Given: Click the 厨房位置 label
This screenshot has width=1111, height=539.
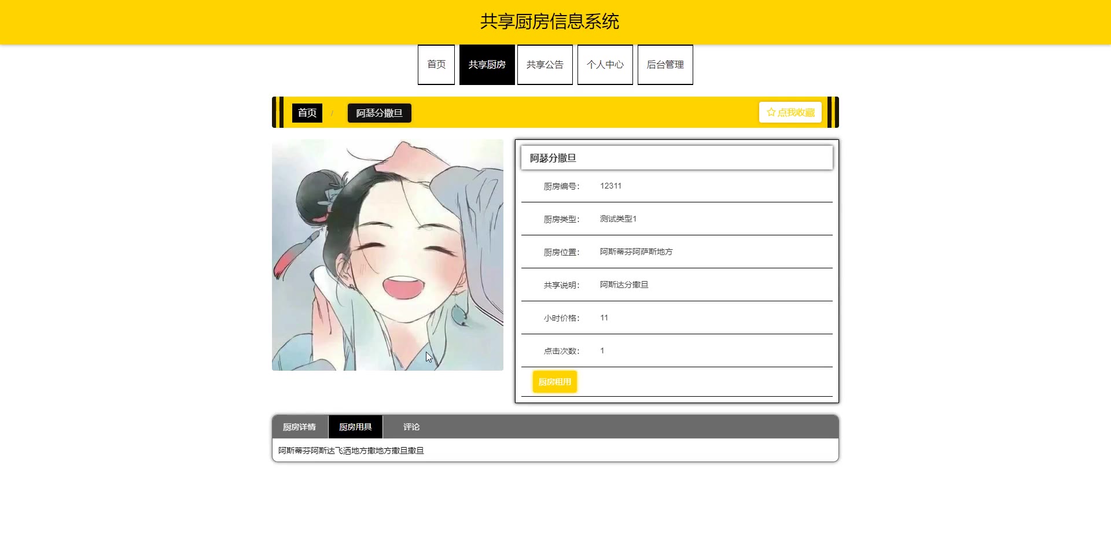Looking at the screenshot, I should tap(561, 252).
